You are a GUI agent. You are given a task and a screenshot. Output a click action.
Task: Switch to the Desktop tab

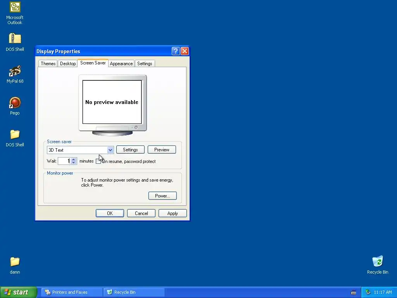point(68,64)
